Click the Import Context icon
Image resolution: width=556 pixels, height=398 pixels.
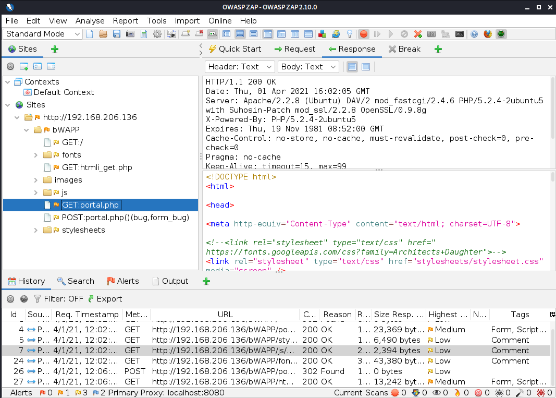tap(37, 66)
